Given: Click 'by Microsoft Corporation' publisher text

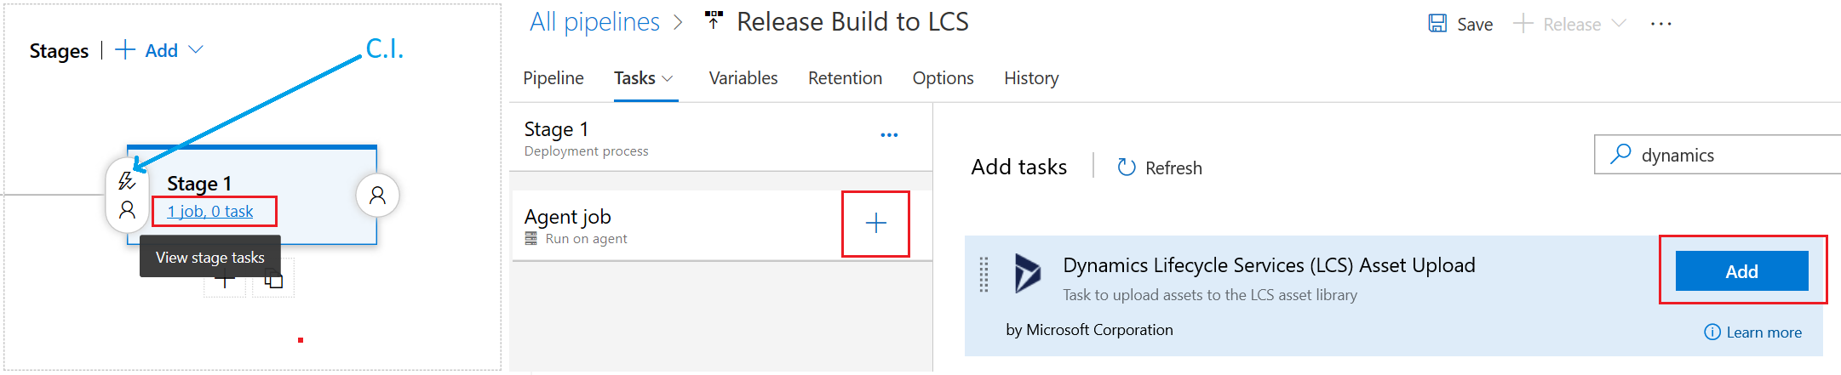Looking at the screenshot, I should pyautogui.click(x=1089, y=330).
